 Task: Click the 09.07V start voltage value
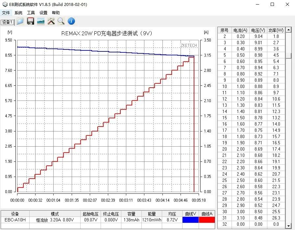[x=91, y=220]
